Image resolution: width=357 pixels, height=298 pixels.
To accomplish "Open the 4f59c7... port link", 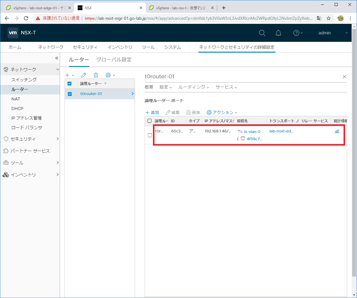I will [x=255, y=139].
